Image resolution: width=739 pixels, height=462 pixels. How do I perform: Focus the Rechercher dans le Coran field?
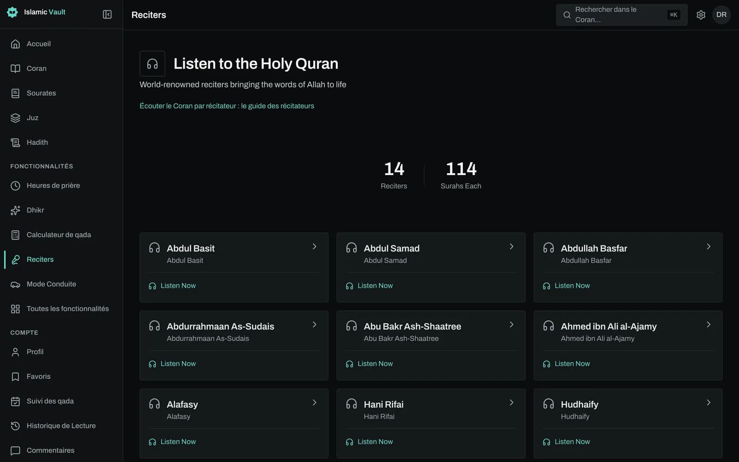point(622,15)
